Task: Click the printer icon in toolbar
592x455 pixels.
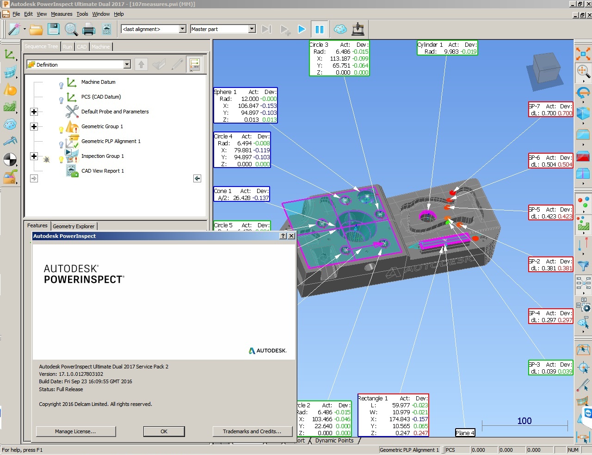Action: (89, 29)
